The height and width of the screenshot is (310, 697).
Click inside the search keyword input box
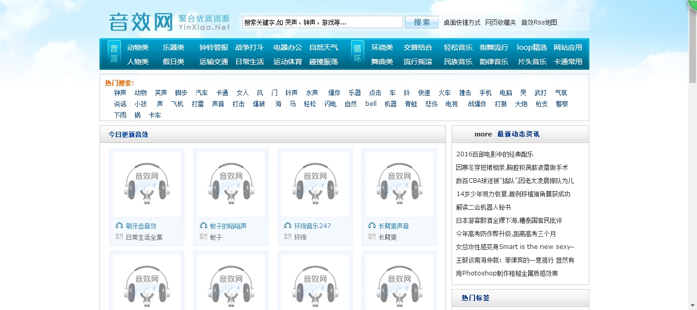point(321,21)
